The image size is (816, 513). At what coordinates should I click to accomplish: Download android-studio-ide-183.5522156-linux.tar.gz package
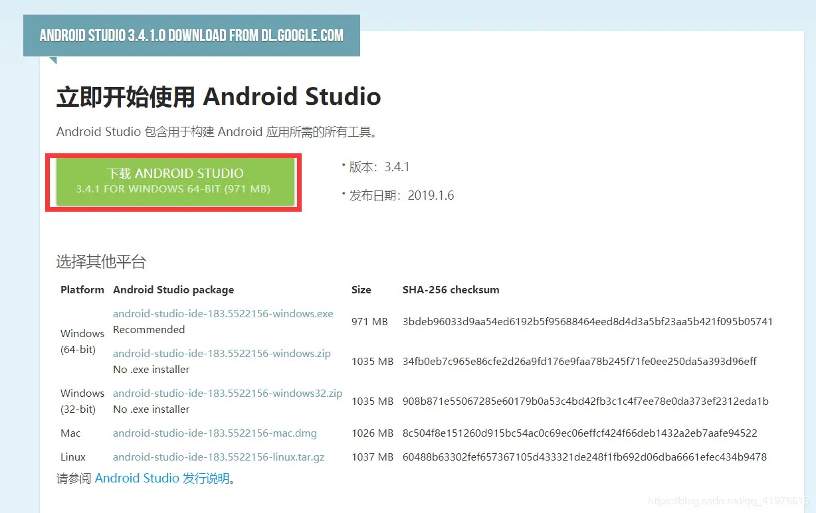(219, 457)
